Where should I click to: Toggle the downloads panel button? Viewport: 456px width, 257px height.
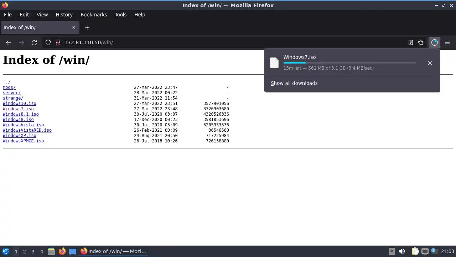[434, 42]
